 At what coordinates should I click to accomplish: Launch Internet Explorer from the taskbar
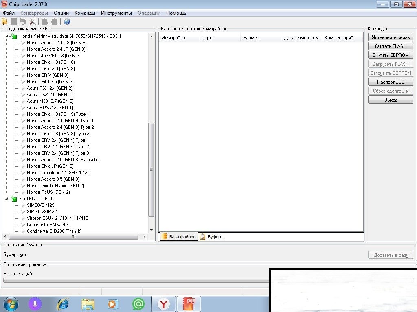click(x=63, y=303)
